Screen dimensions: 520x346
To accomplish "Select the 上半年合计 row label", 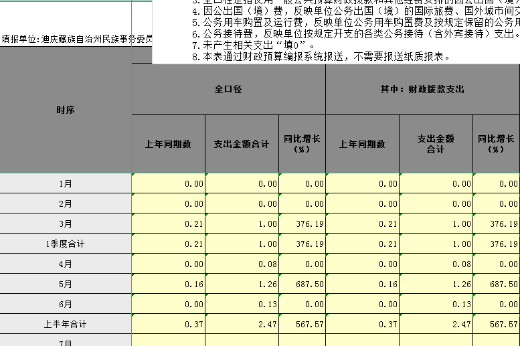I will point(66,324).
